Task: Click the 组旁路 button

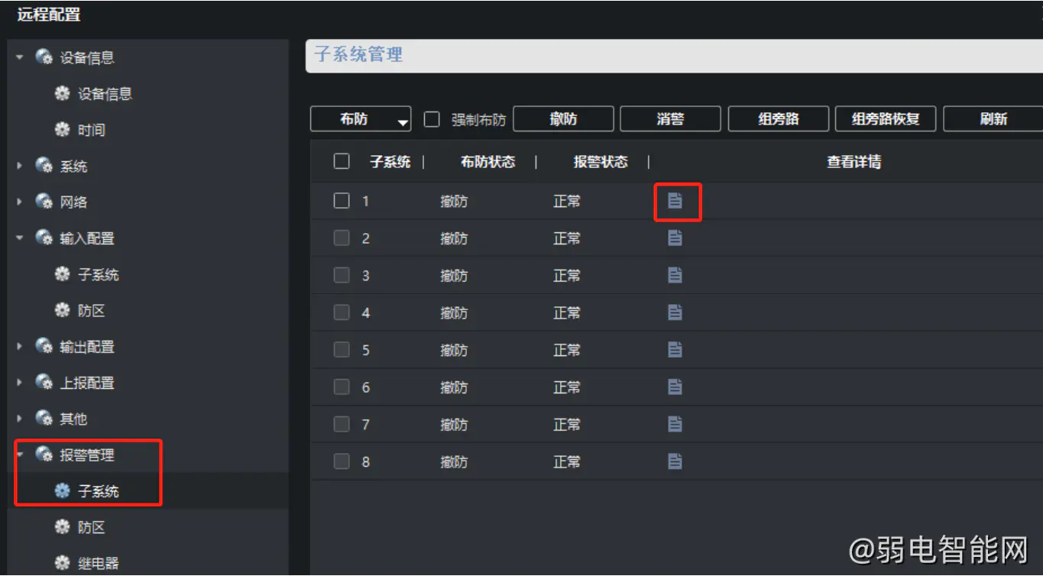Action: click(x=779, y=119)
